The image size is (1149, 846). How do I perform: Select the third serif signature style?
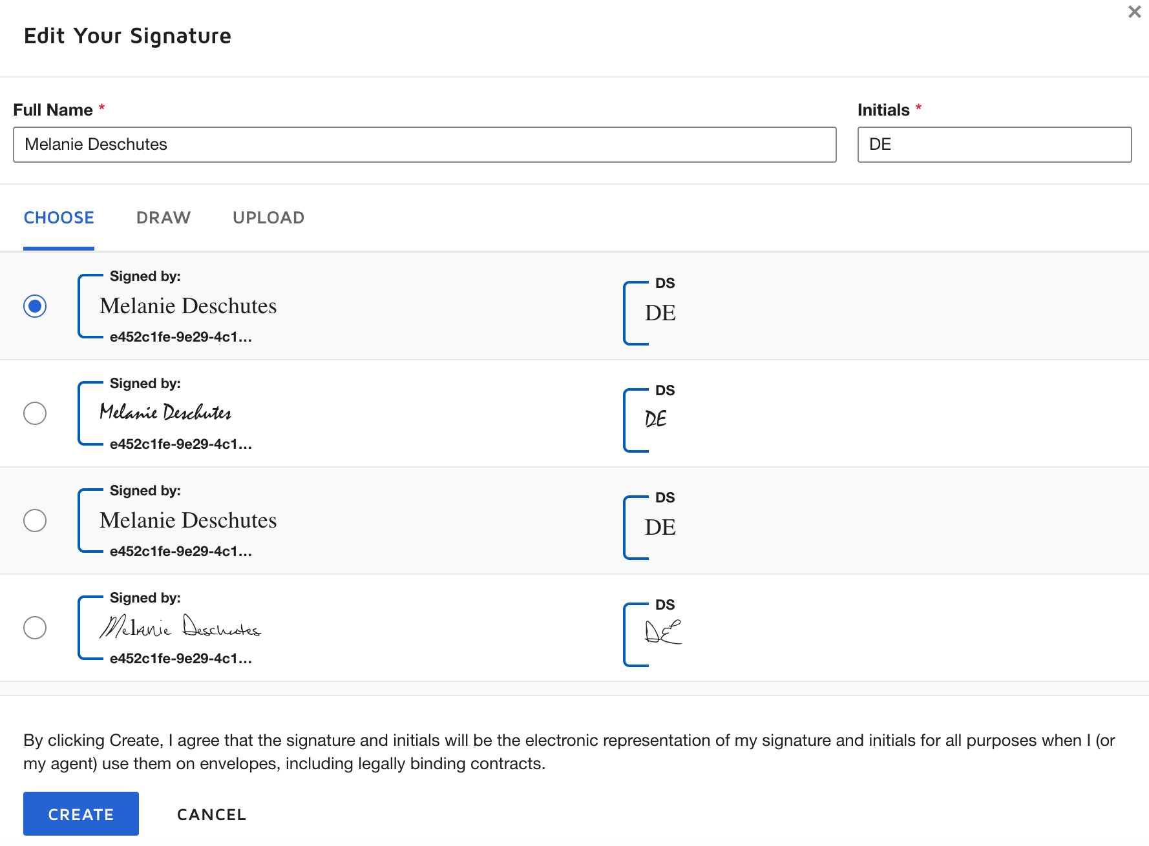[36, 521]
